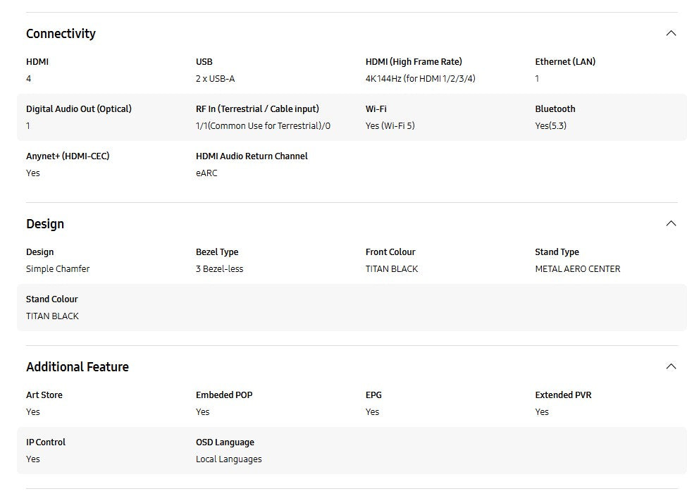The height and width of the screenshot is (496, 699).
Task: Click the Connectivity section heading
Action: tap(61, 34)
